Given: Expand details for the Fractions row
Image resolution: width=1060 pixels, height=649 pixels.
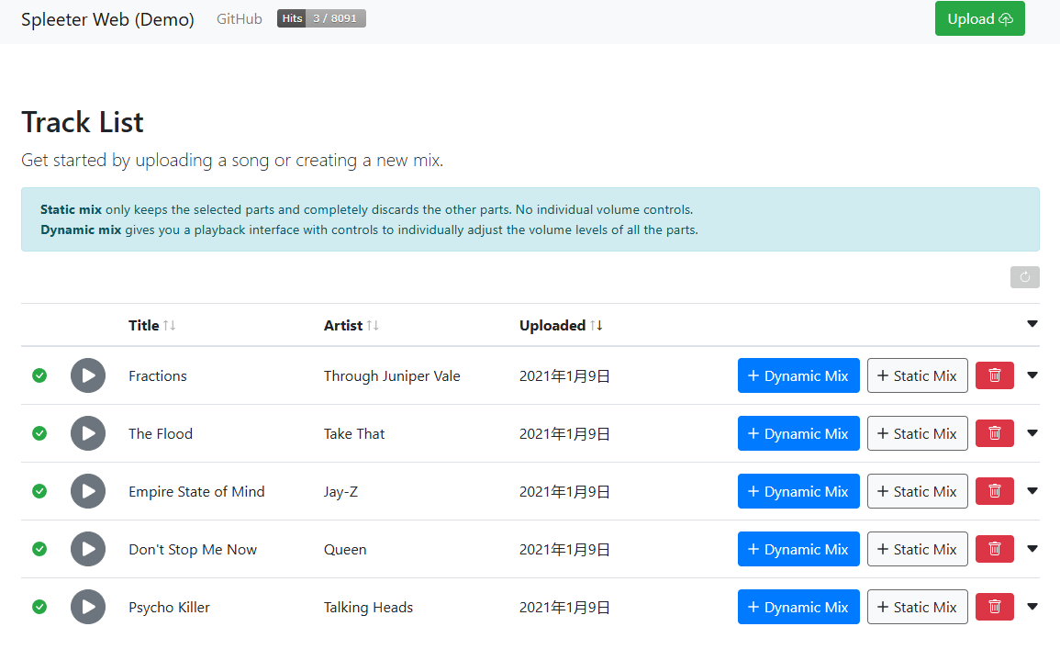Looking at the screenshot, I should 1032,375.
